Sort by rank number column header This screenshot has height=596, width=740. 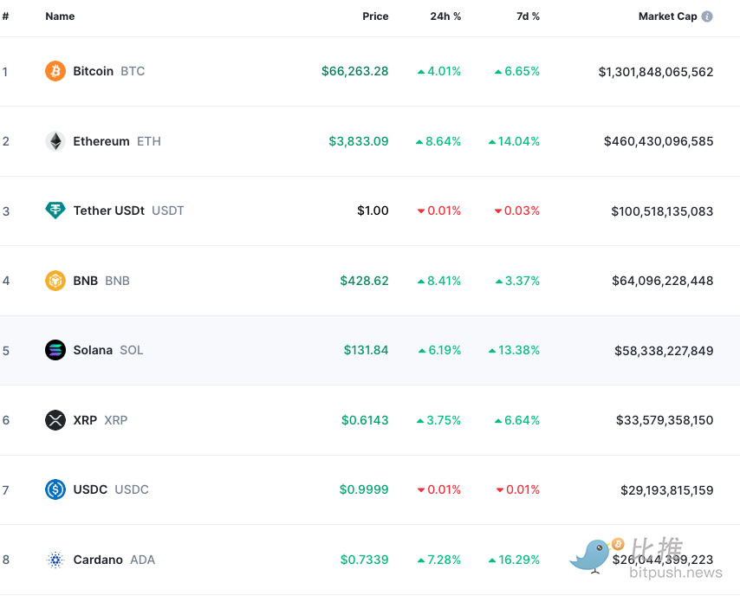5,16
